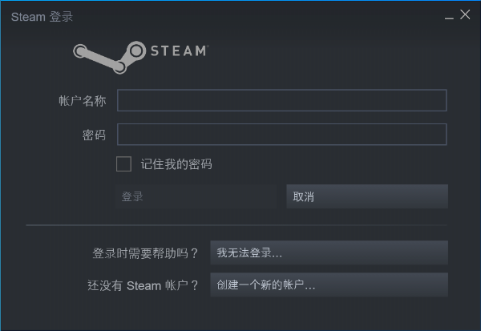Click the 登录时需要帮助吗？ text
Image resolution: width=481 pixels, height=331 pixels.
click(x=145, y=253)
